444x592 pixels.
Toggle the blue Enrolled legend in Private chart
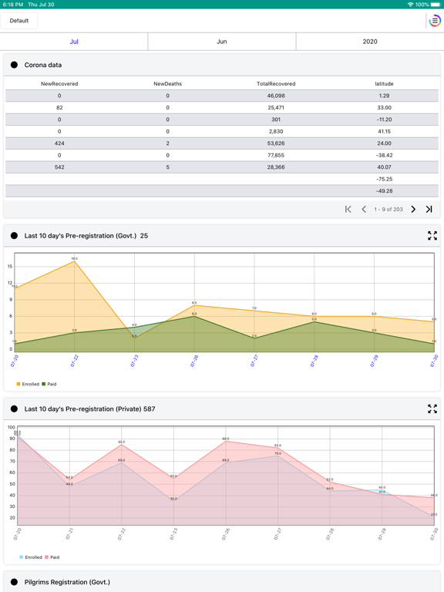click(x=31, y=557)
